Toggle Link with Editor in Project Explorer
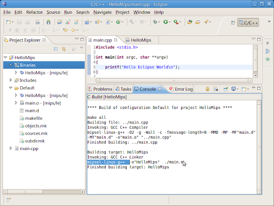The height and width of the screenshot is (206, 274). tap(64, 50)
